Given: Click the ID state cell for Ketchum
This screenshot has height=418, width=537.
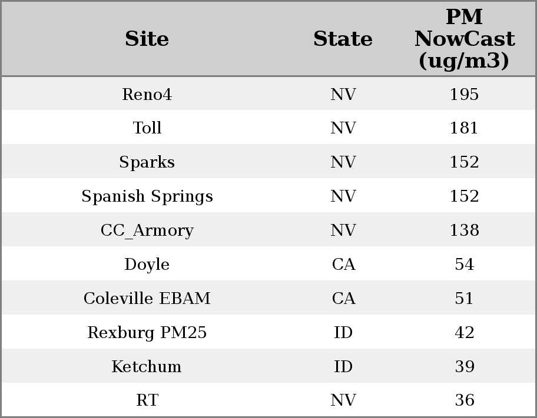Looking at the screenshot, I should click(343, 367).
